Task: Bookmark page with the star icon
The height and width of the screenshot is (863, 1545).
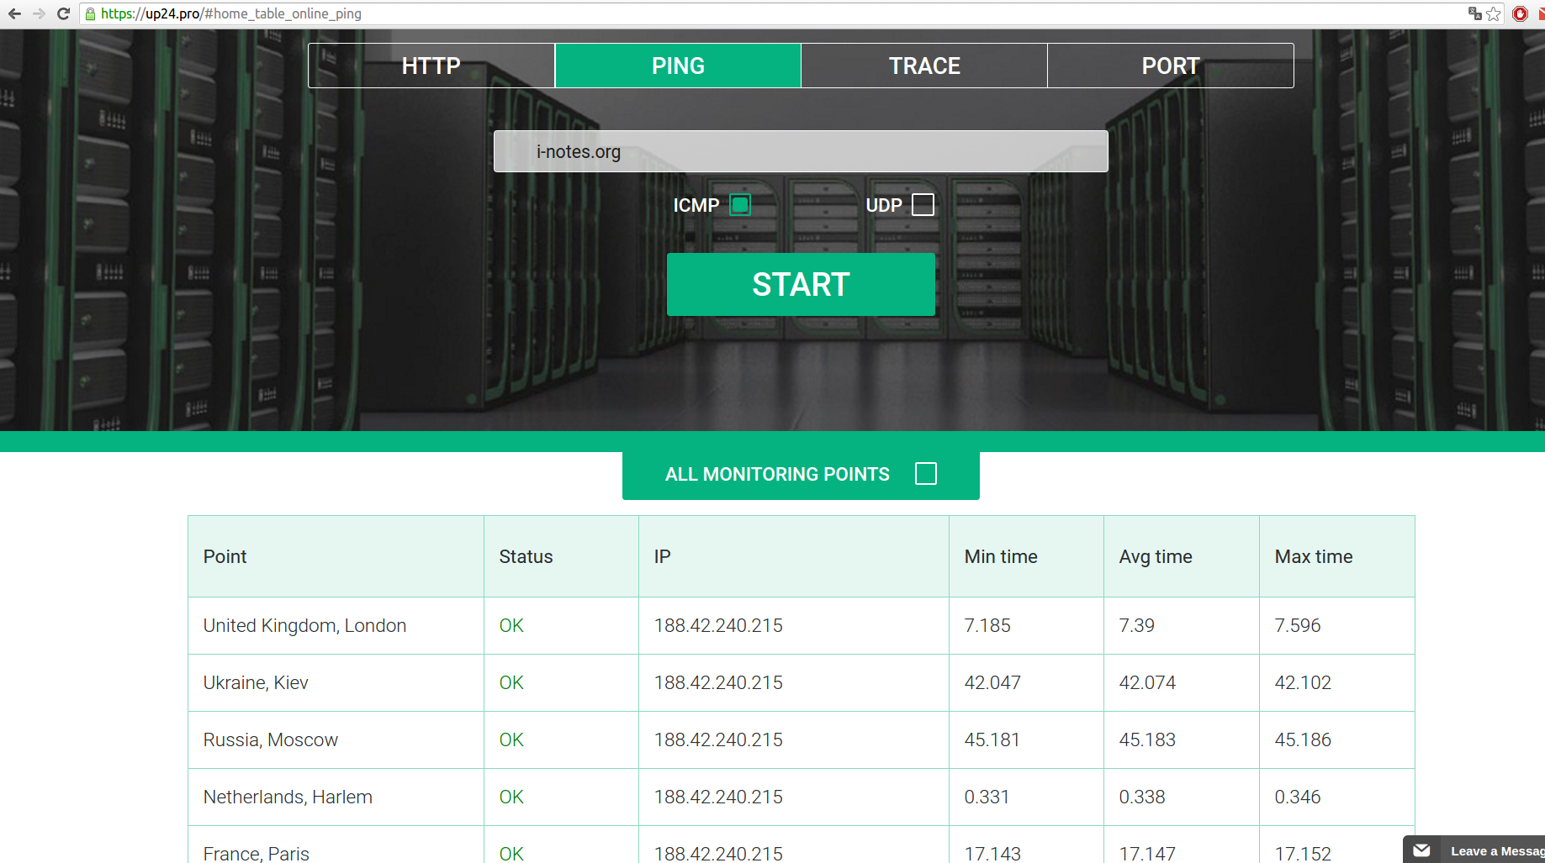Action: click(x=1494, y=13)
